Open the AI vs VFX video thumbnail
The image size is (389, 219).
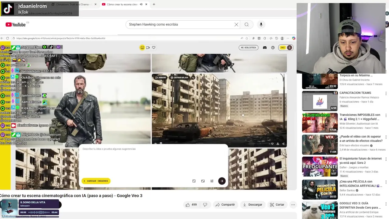coord(320,144)
